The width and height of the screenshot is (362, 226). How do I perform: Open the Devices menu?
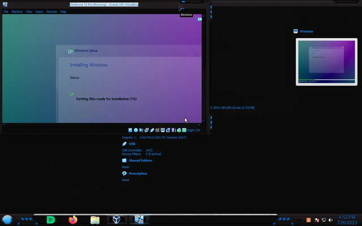(x=51, y=12)
